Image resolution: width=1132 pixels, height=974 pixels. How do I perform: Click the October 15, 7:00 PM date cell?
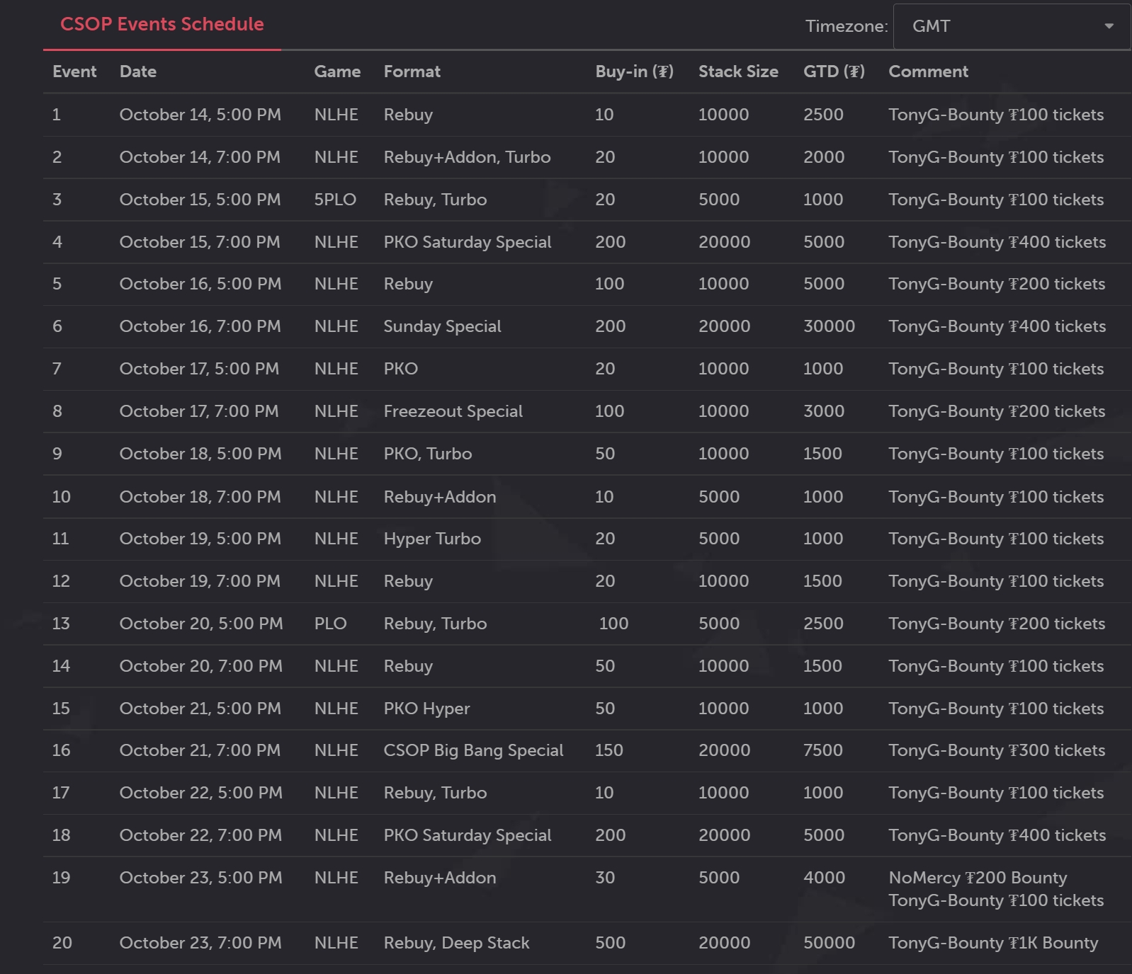[x=200, y=242]
